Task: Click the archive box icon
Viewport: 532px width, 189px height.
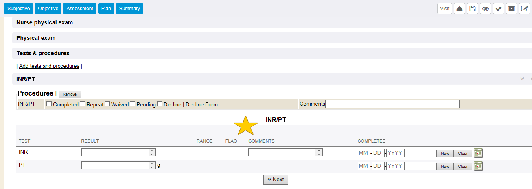Action: point(512,9)
